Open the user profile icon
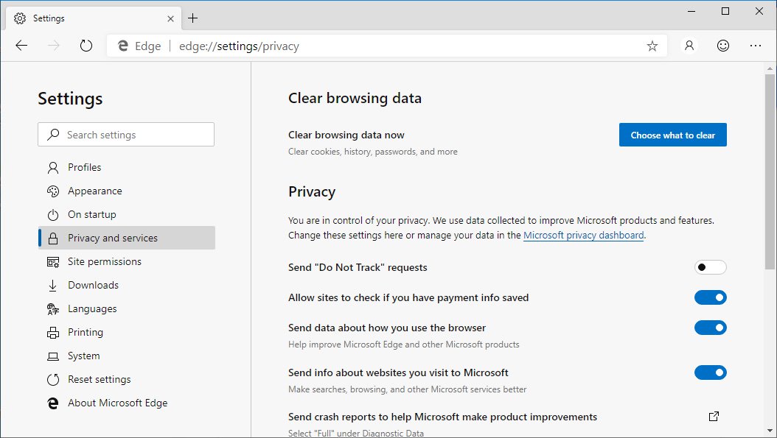This screenshot has height=438, width=777. [x=689, y=46]
